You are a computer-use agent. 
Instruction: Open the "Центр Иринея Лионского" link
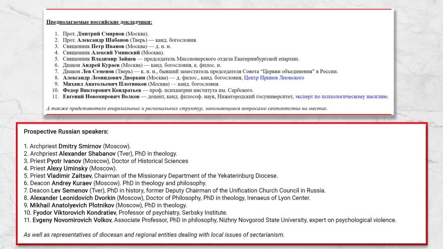(274, 78)
